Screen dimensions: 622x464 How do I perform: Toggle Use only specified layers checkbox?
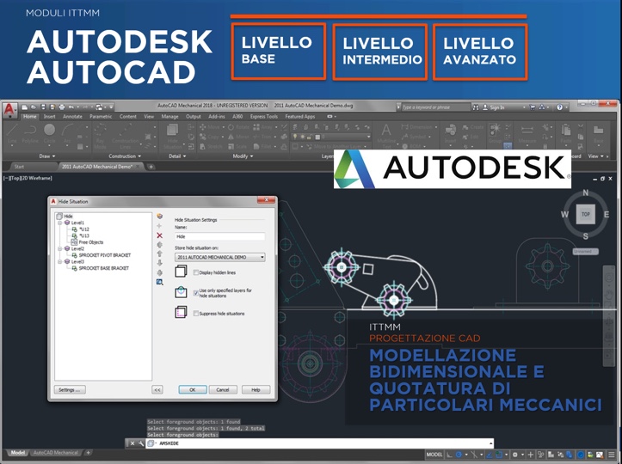(196, 292)
